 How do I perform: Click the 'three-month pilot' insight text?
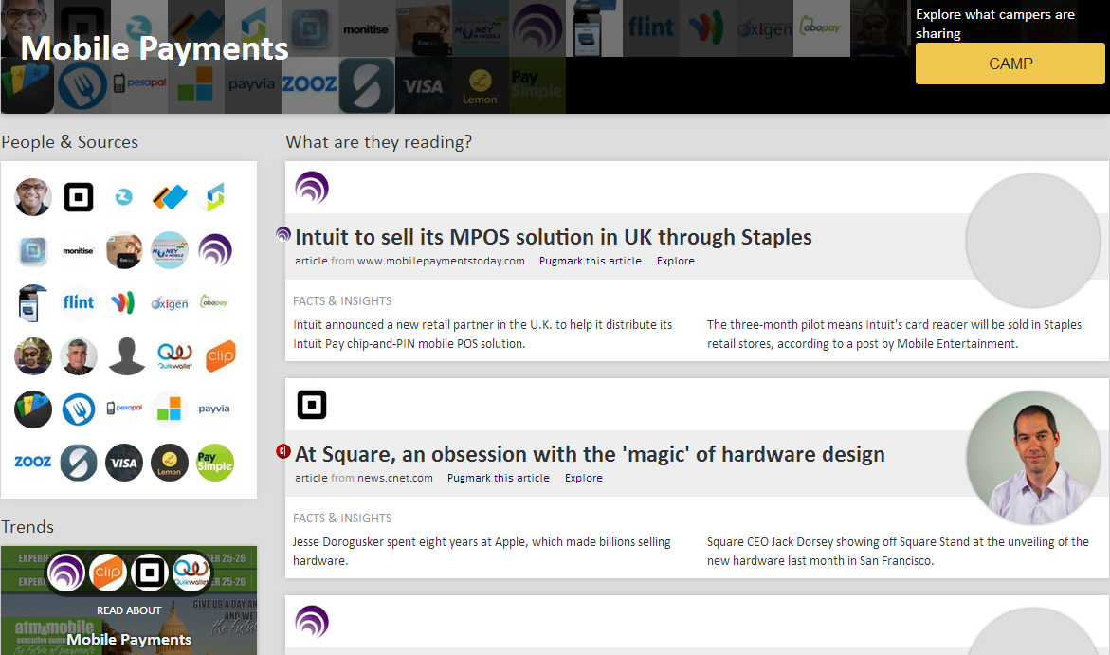click(x=894, y=335)
